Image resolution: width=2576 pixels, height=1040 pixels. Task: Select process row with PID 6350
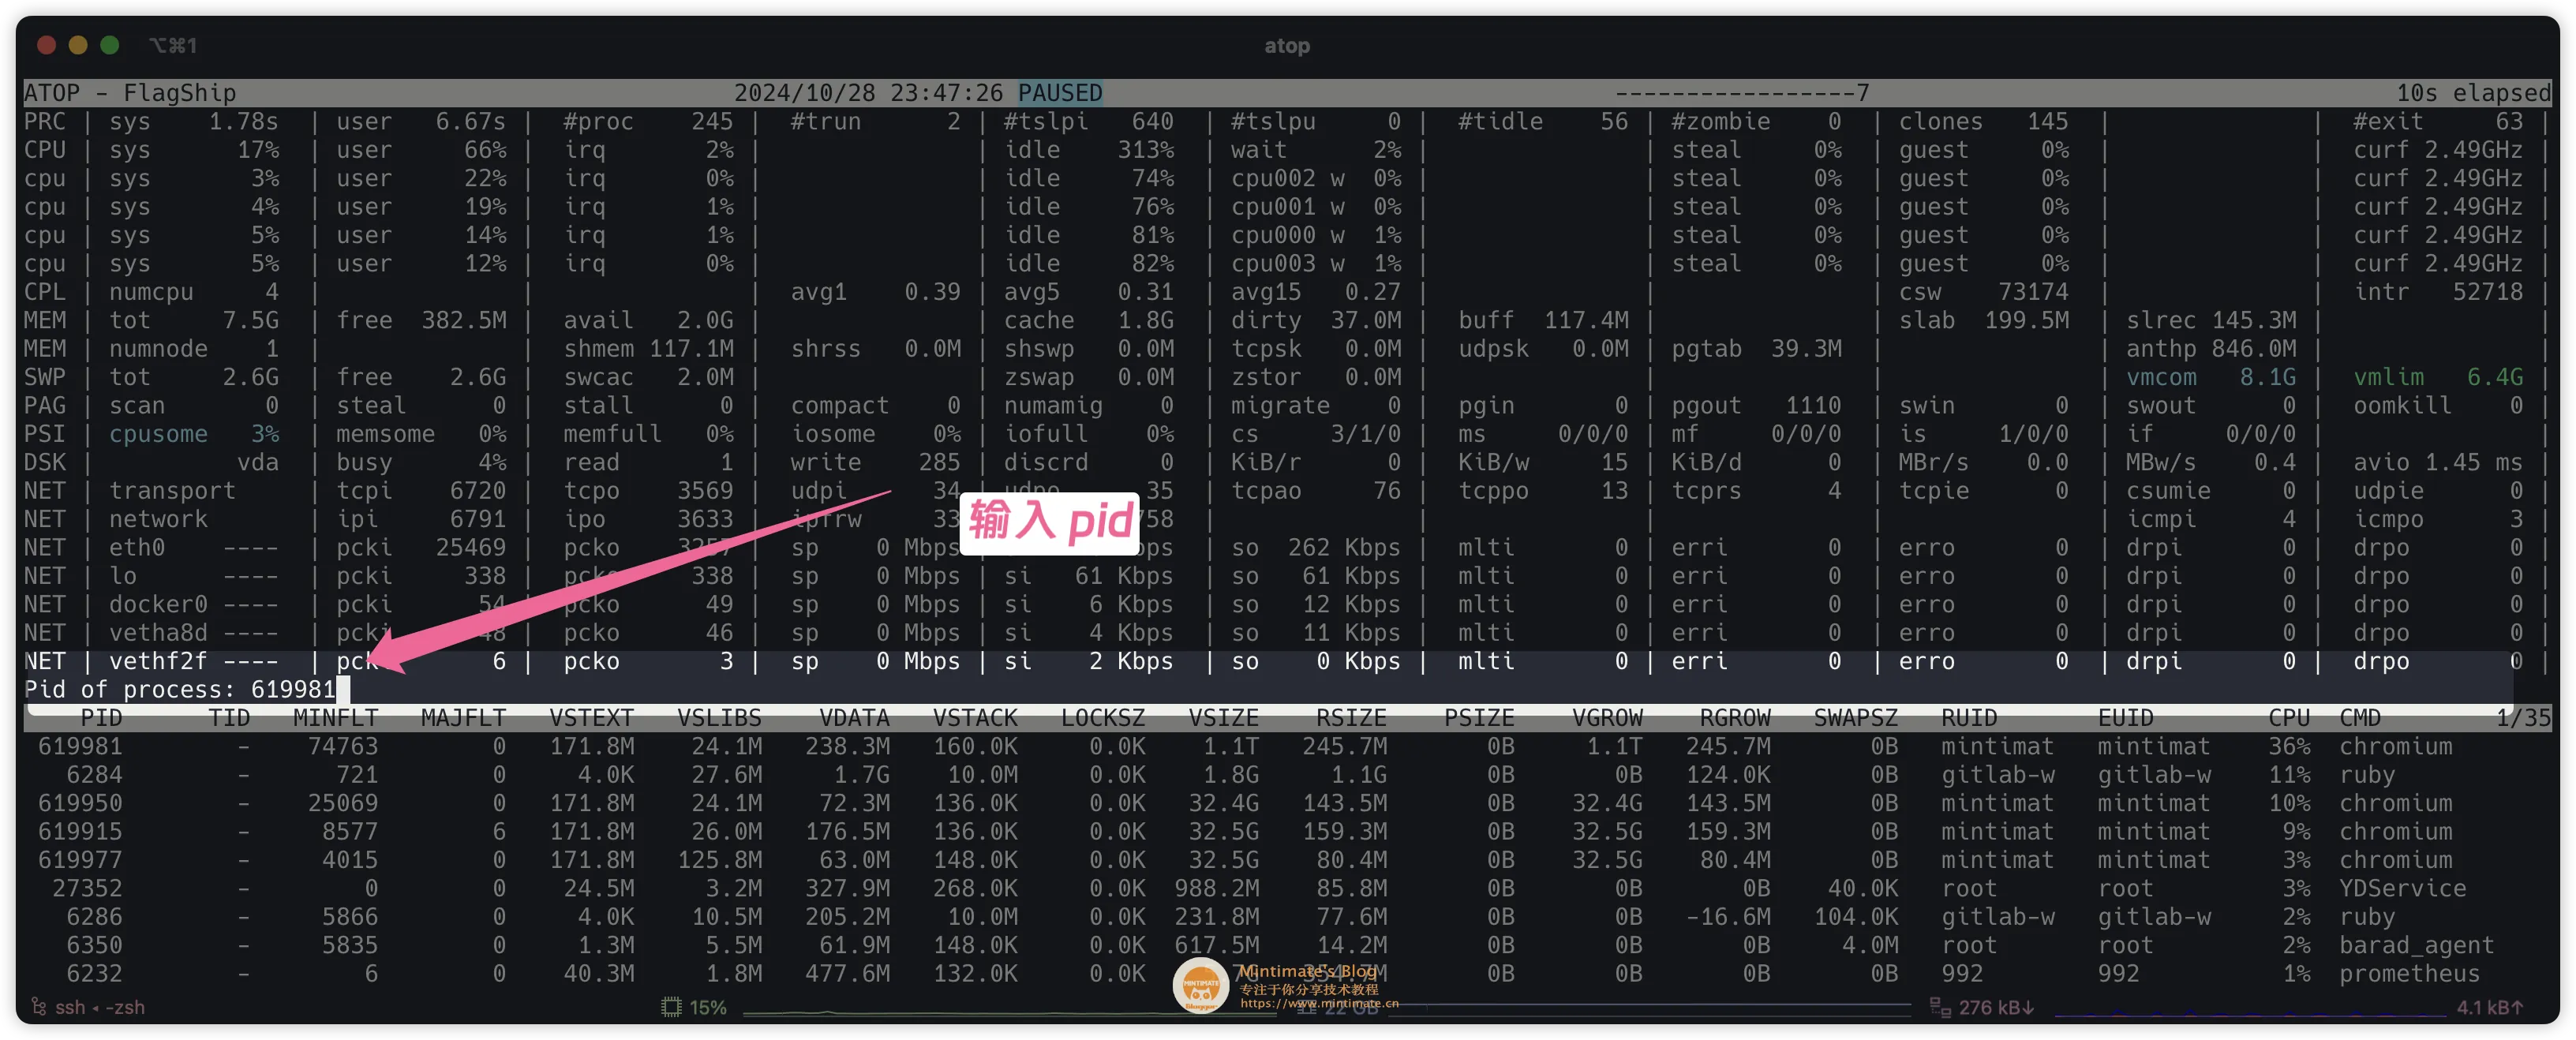1287,946
